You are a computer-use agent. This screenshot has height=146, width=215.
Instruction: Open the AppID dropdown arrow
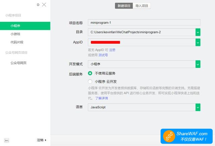(198, 42)
